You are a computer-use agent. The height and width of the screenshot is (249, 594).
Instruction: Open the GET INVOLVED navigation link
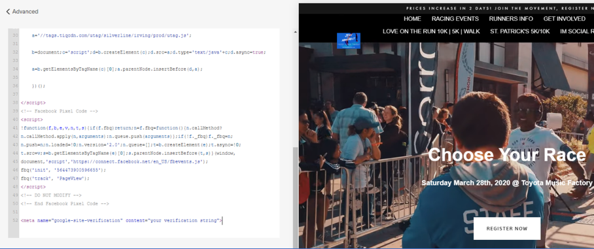tap(565, 18)
